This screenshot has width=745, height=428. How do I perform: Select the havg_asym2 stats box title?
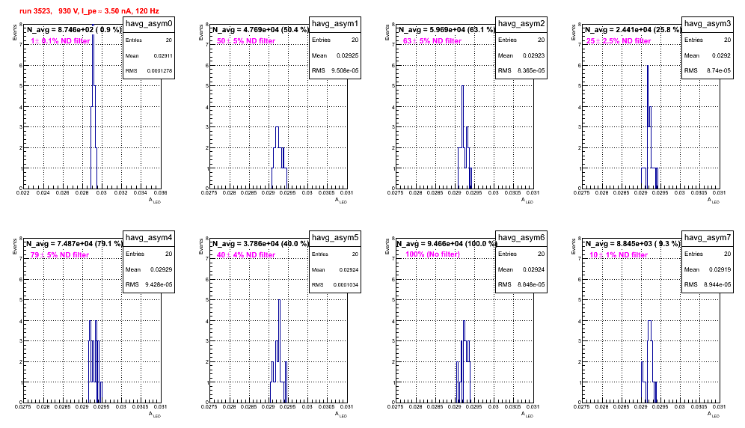point(521,23)
